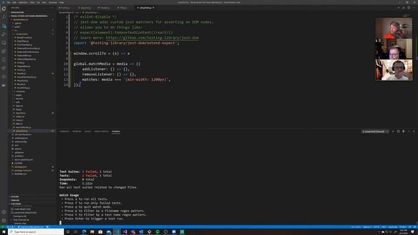Click the Windows taskbar search box
418x235 pixels.
point(37,232)
